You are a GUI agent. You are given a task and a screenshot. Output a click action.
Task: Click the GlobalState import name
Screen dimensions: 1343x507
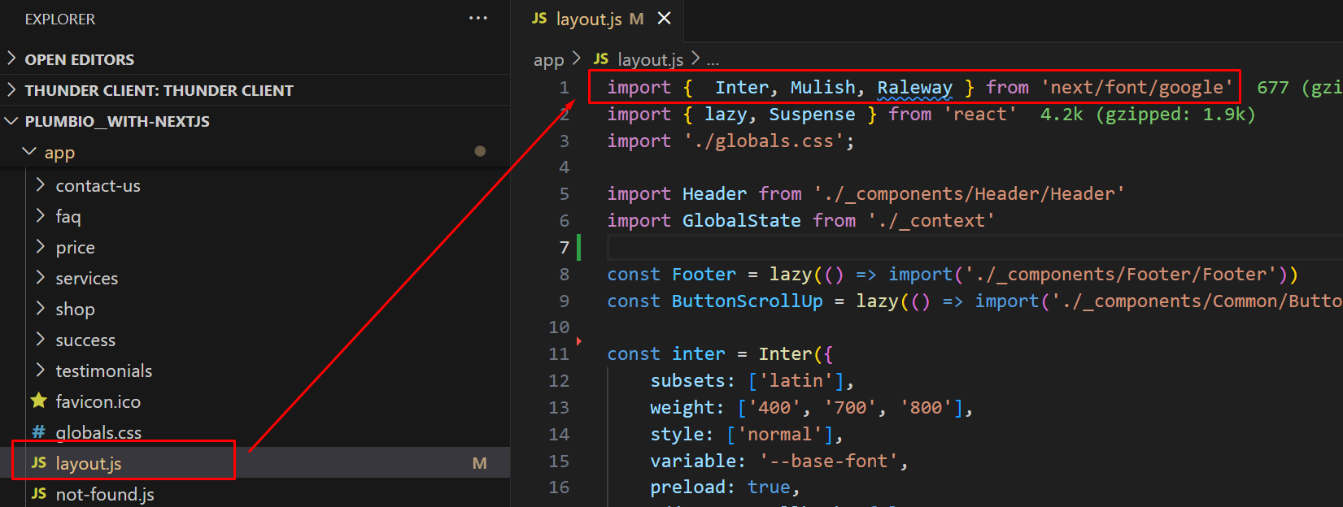point(741,220)
